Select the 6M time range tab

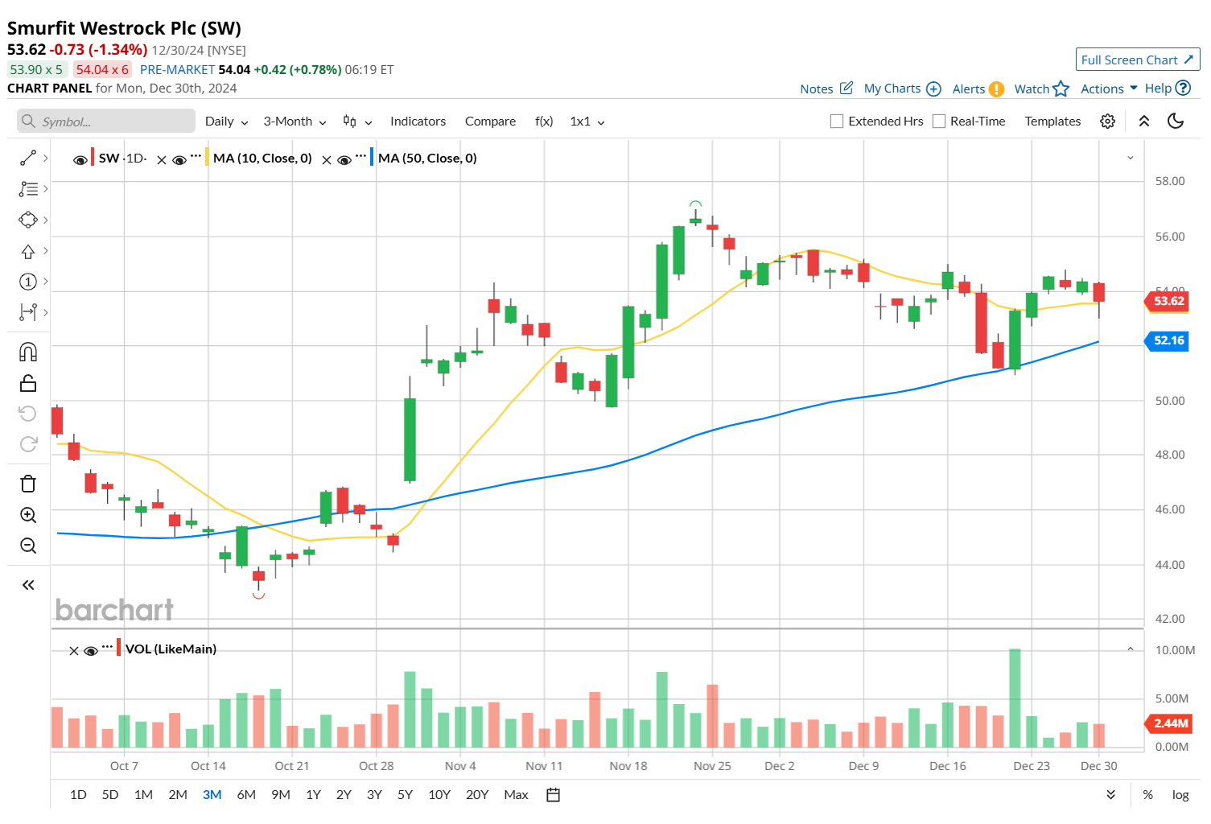pyautogui.click(x=246, y=795)
